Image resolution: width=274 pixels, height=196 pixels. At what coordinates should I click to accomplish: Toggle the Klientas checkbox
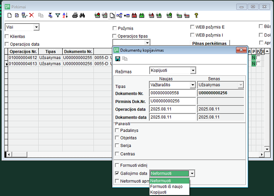click(x=7, y=36)
